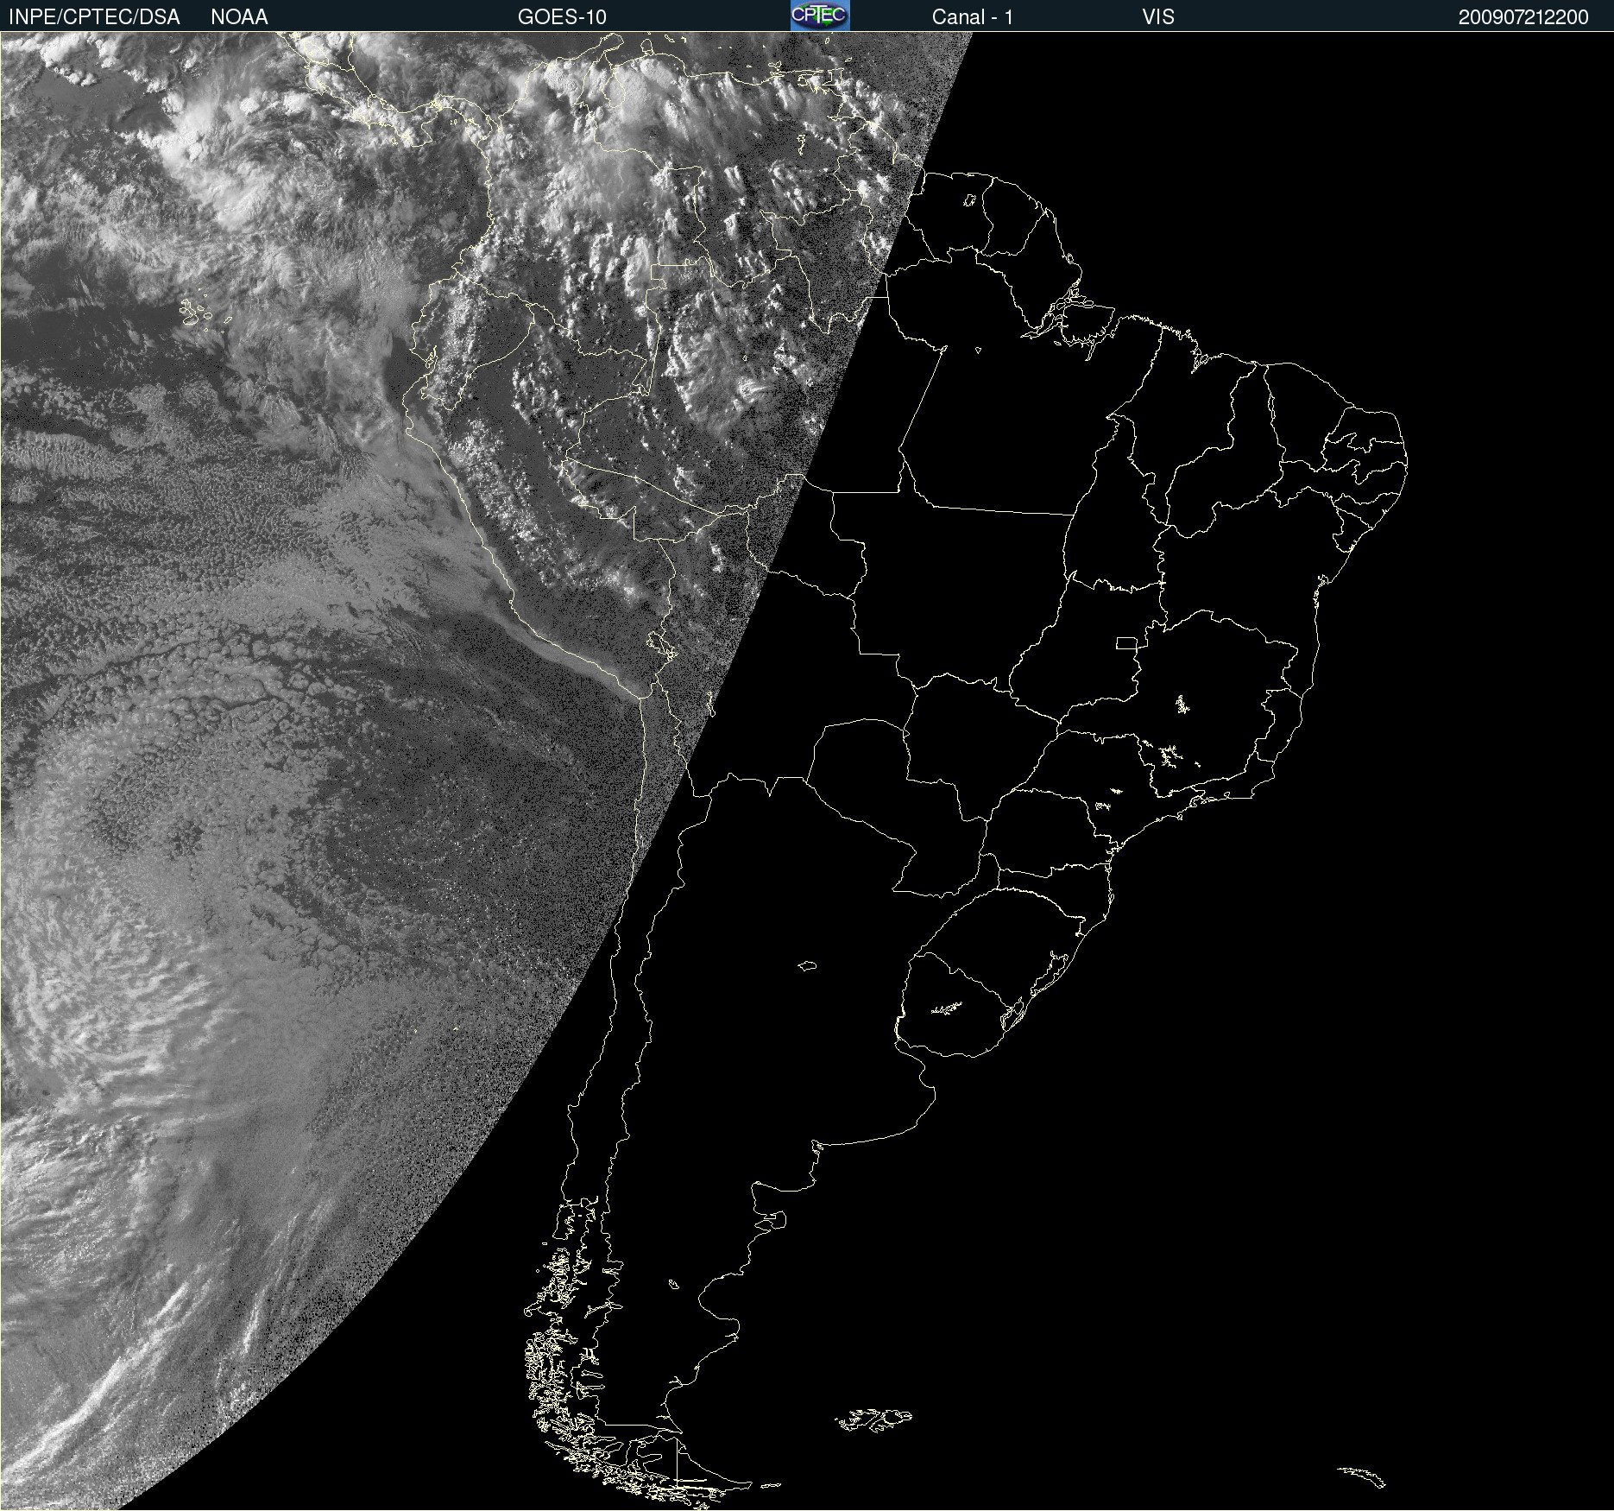Click the 'Canal - 1' channel label
Image resolution: width=1614 pixels, height=1511 pixels.
click(x=972, y=17)
